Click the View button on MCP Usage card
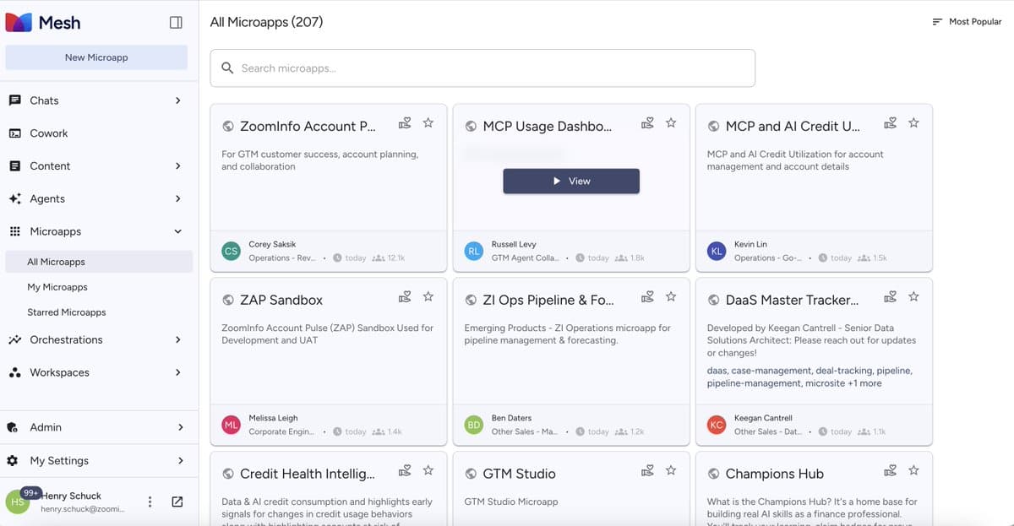This screenshot has height=526, width=1014. (571, 181)
